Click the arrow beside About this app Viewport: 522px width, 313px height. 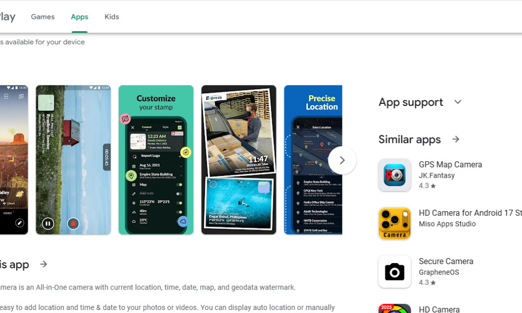coord(43,264)
